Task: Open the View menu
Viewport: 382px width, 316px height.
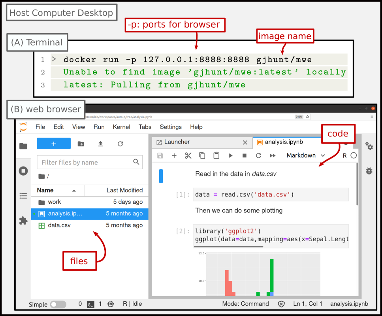Action: 79,127
